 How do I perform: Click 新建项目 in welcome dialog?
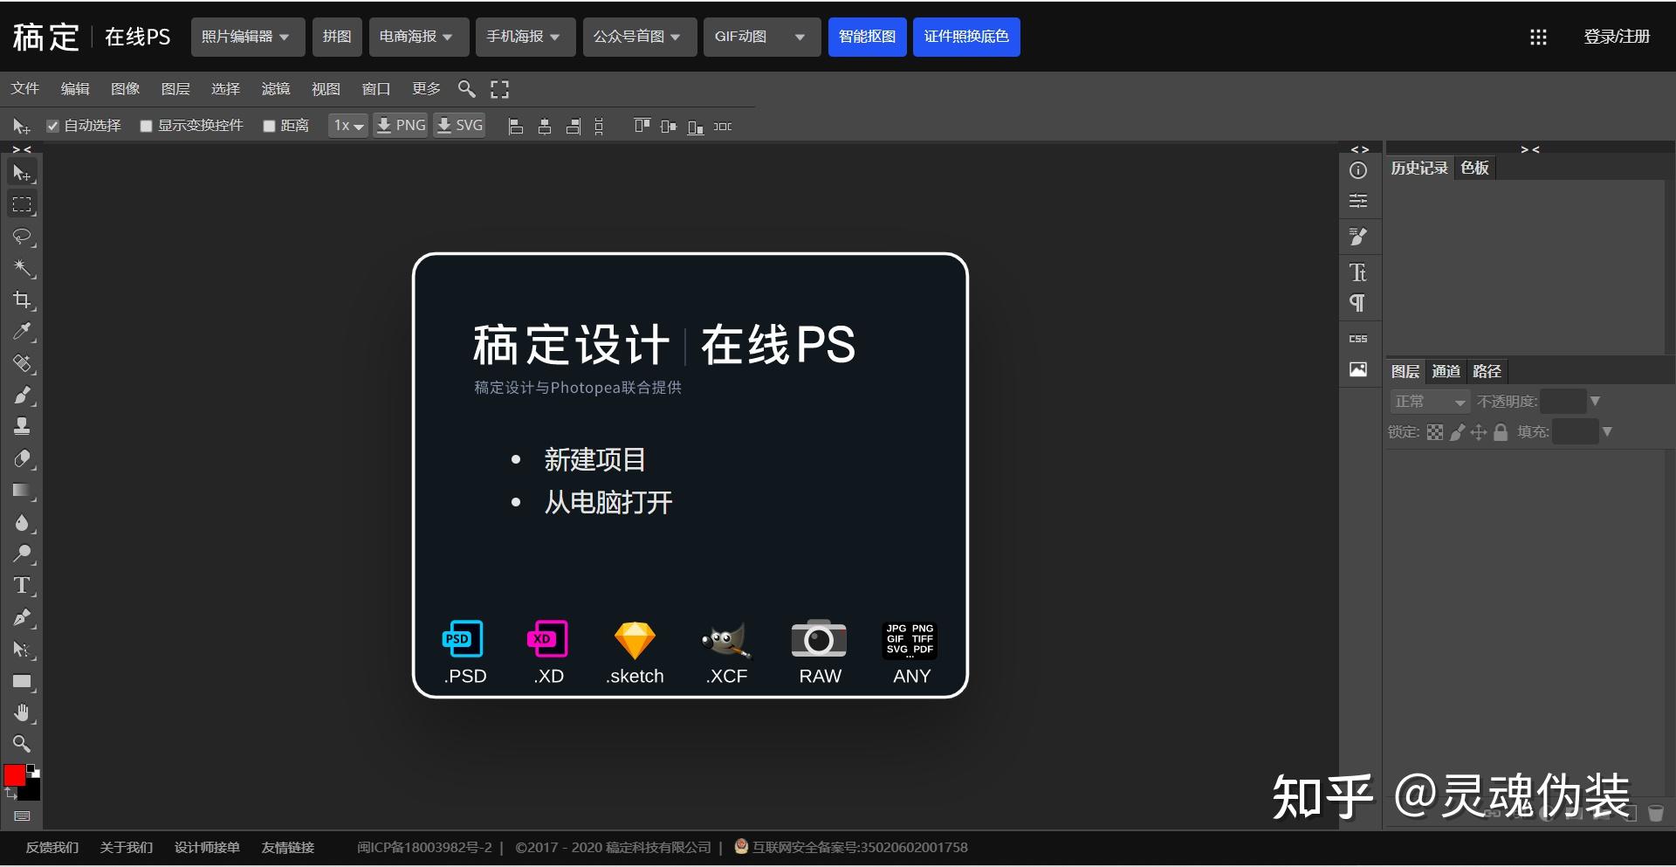coord(594,459)
